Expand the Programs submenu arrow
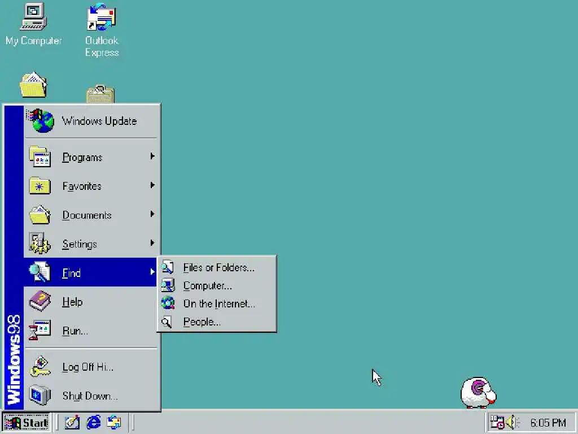The image size is (578, 434). 152,157
